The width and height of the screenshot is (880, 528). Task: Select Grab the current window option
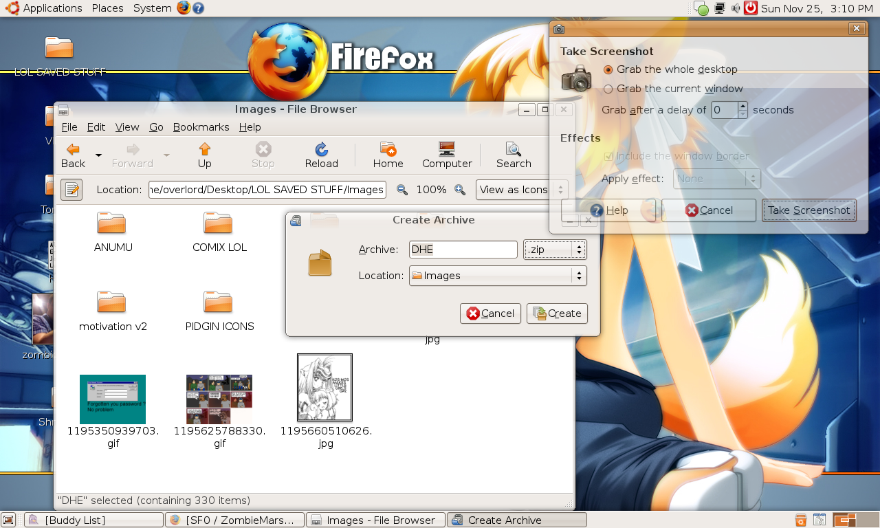[x=672, y=89]
